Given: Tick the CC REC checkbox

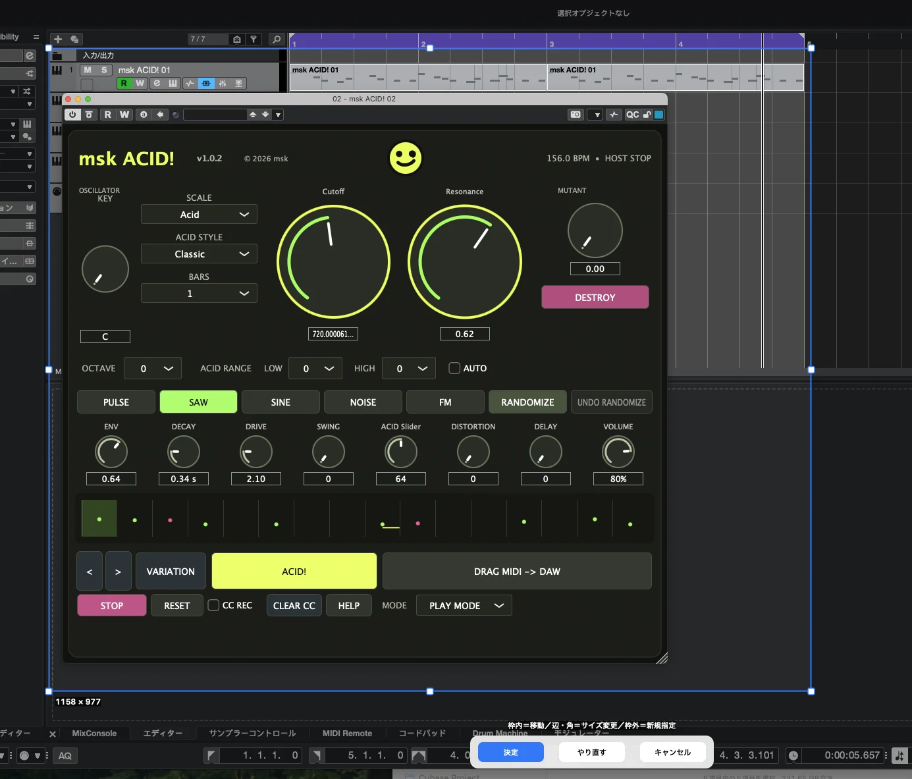Looking at the screenshot, I should pos(213,605).
